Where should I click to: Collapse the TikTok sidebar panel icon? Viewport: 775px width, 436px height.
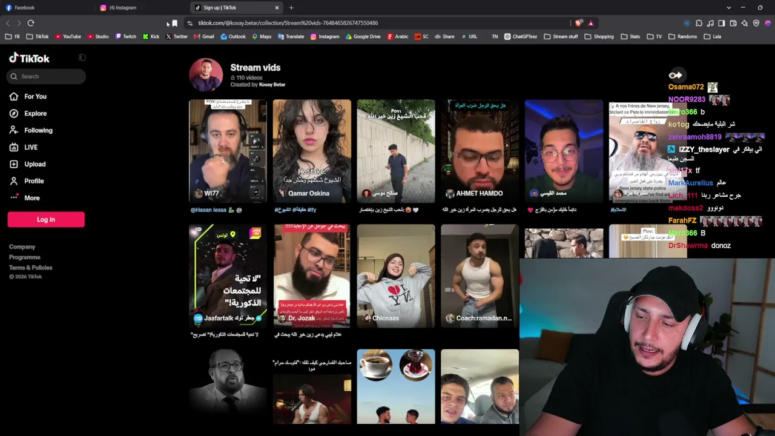pos(82,58)
